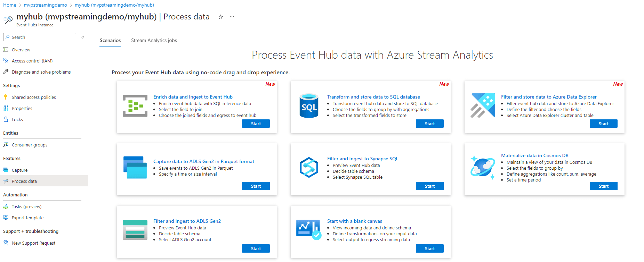Select Export template in the sidebar

(27, 218)
